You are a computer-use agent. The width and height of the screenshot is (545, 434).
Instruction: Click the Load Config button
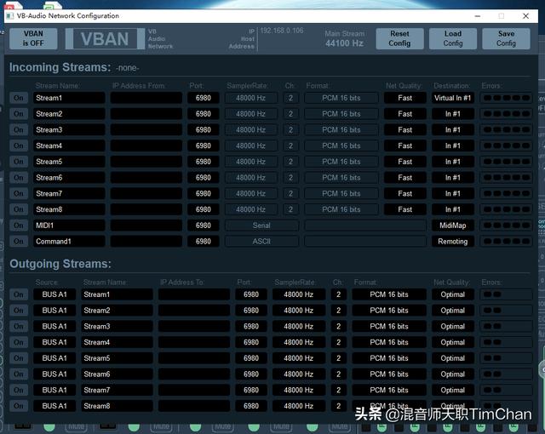click(x=452, y=38)
